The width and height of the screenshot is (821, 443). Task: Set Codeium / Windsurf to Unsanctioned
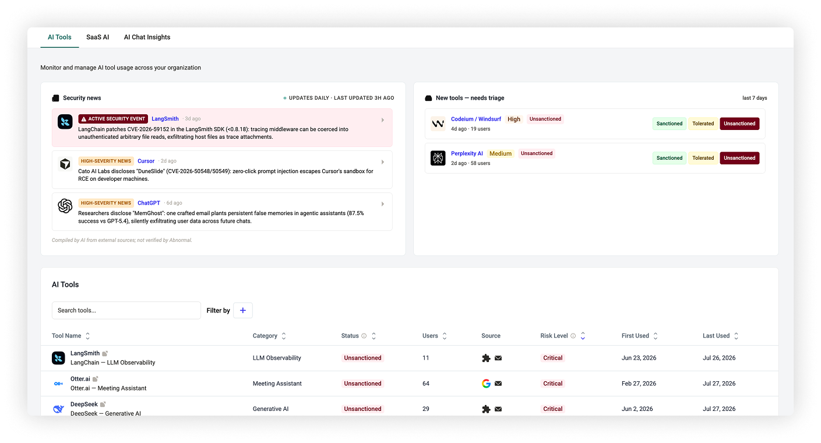pyautogui.click(x=739, y=124)
